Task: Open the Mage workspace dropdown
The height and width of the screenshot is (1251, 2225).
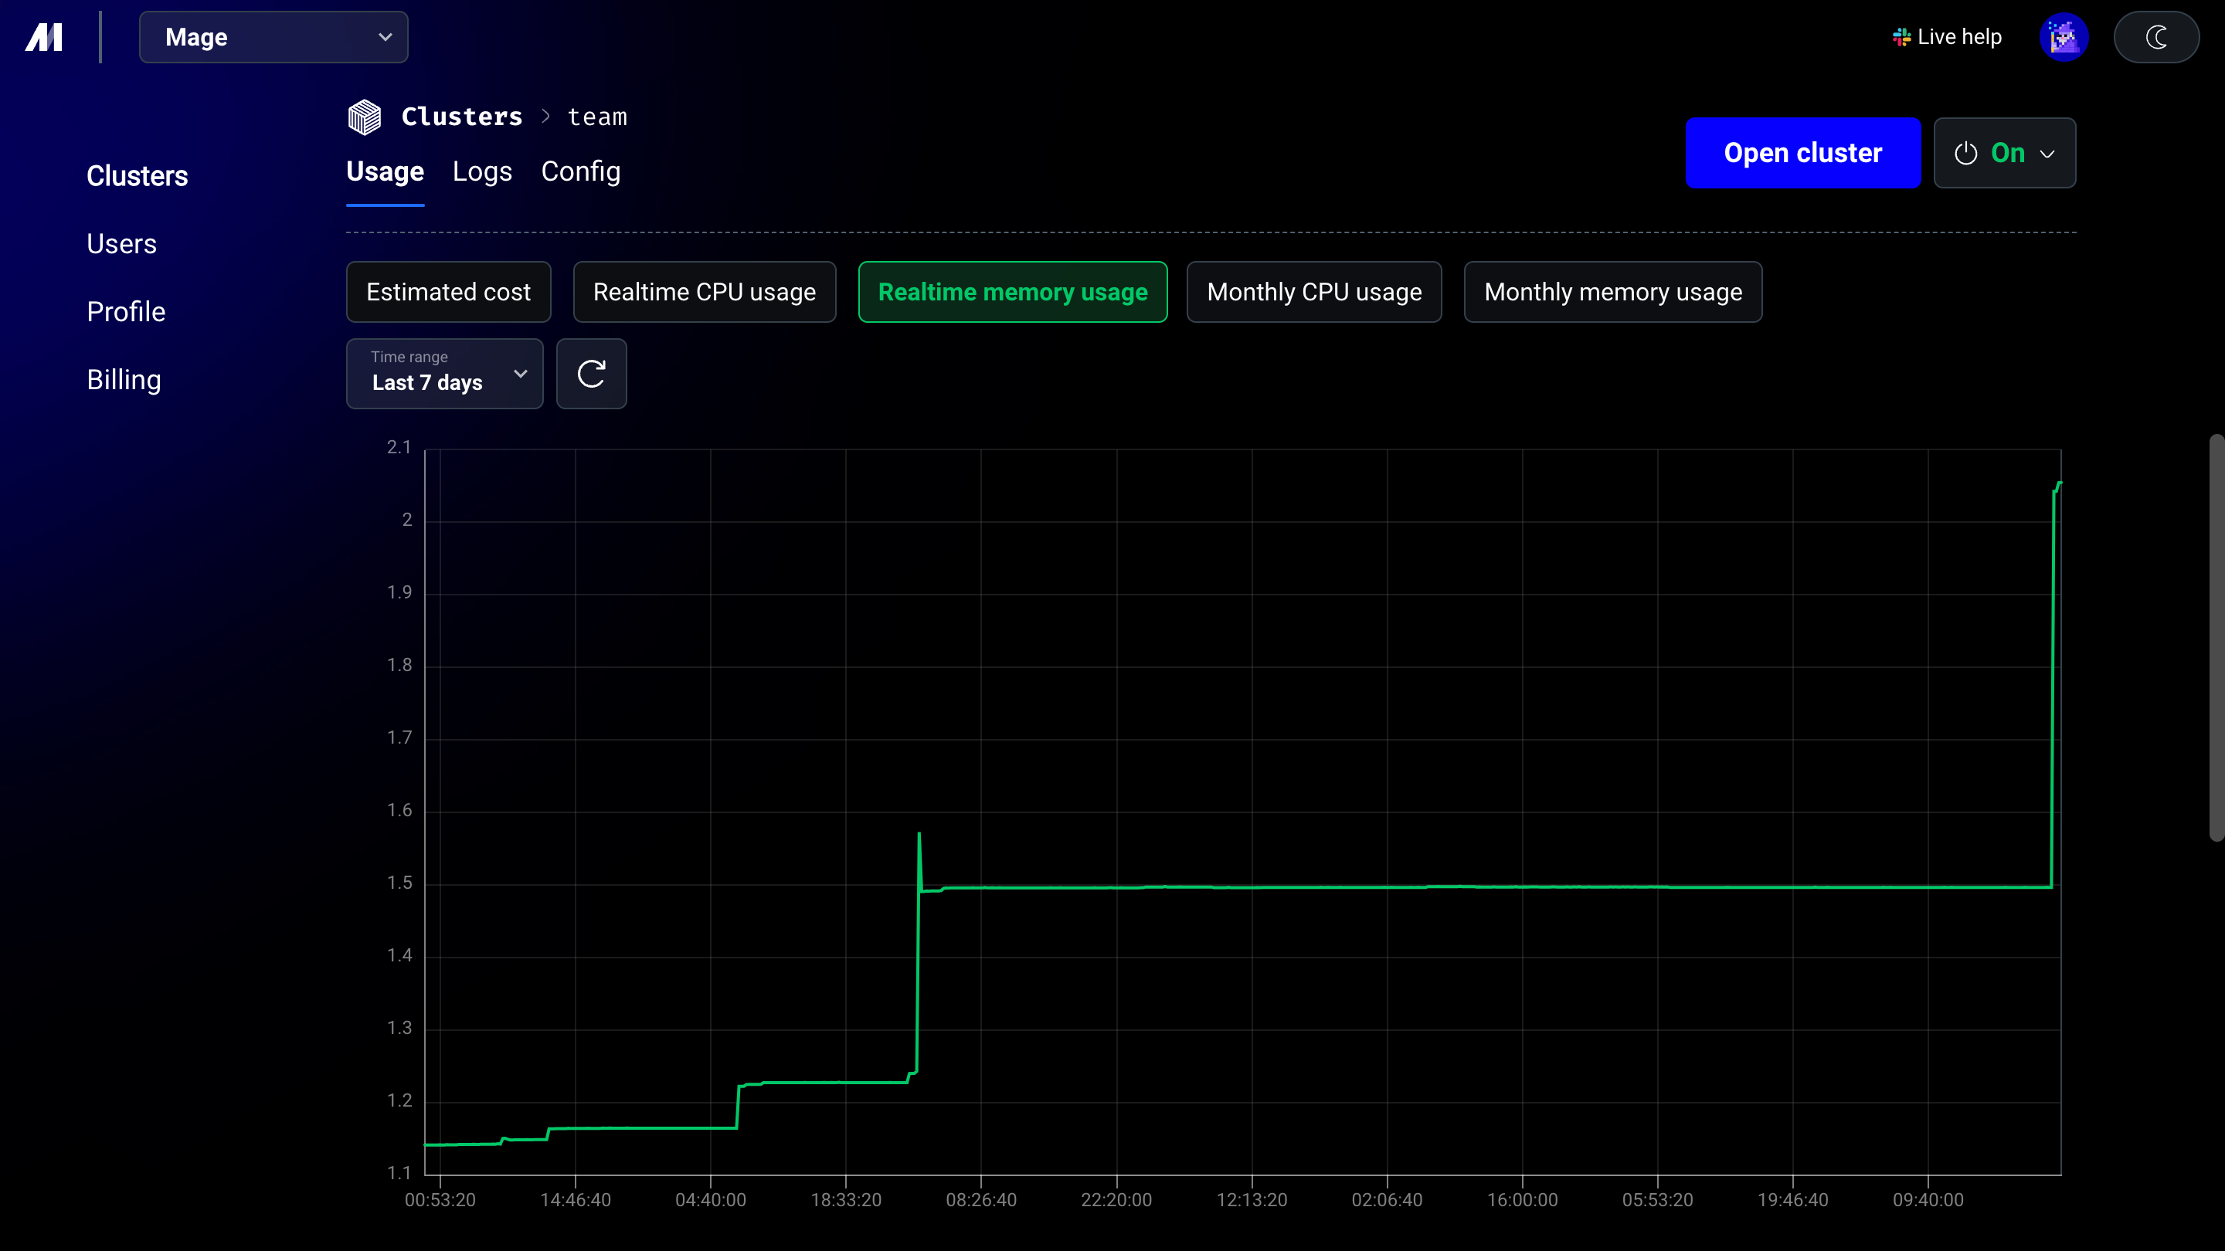Action: (x=273, y=37)
